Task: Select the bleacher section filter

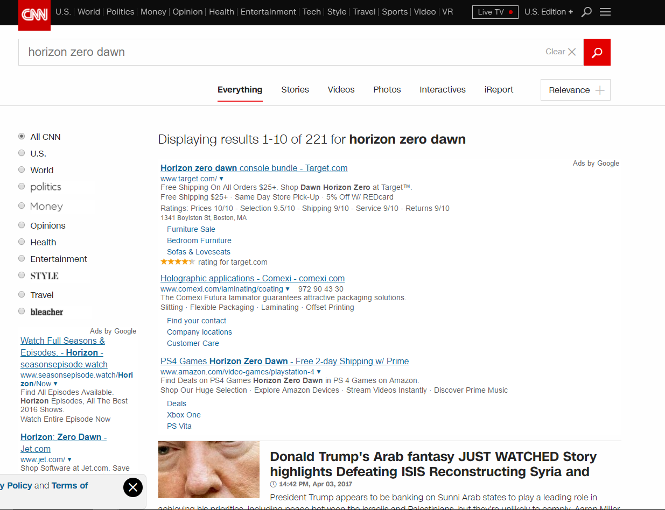Action: pos(22,311)
